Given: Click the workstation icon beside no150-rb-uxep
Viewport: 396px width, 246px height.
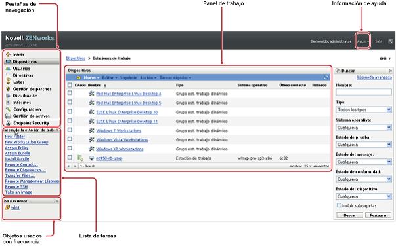Looking at the screenshot, I should (x=91, y=158).
